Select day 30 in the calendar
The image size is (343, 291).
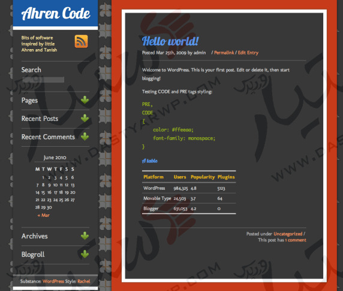49,207
